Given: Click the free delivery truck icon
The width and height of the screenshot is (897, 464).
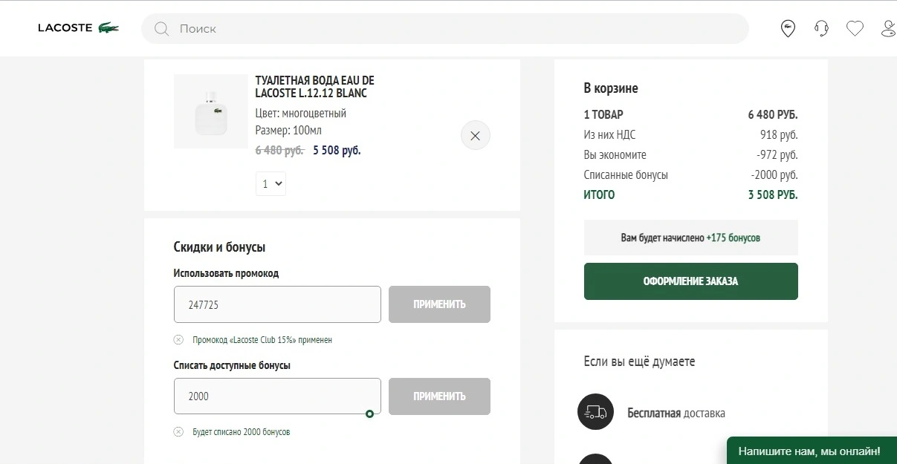Looking at the screenshot, I should pyautogui.click(x=596, y=412).
